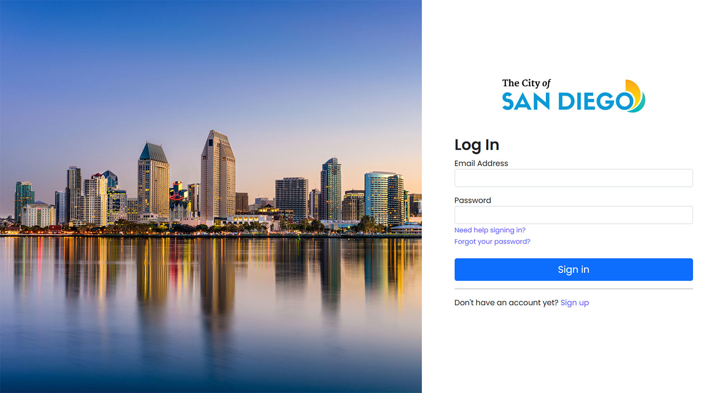Click the blue Sign in button

[573, 269]
